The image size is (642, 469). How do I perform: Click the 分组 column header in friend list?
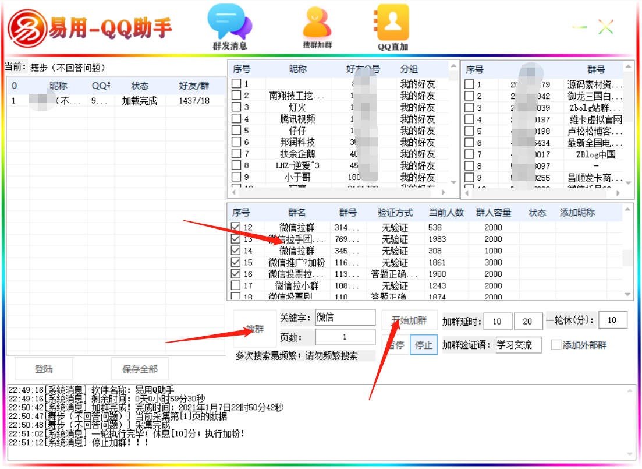click(409, 69)
